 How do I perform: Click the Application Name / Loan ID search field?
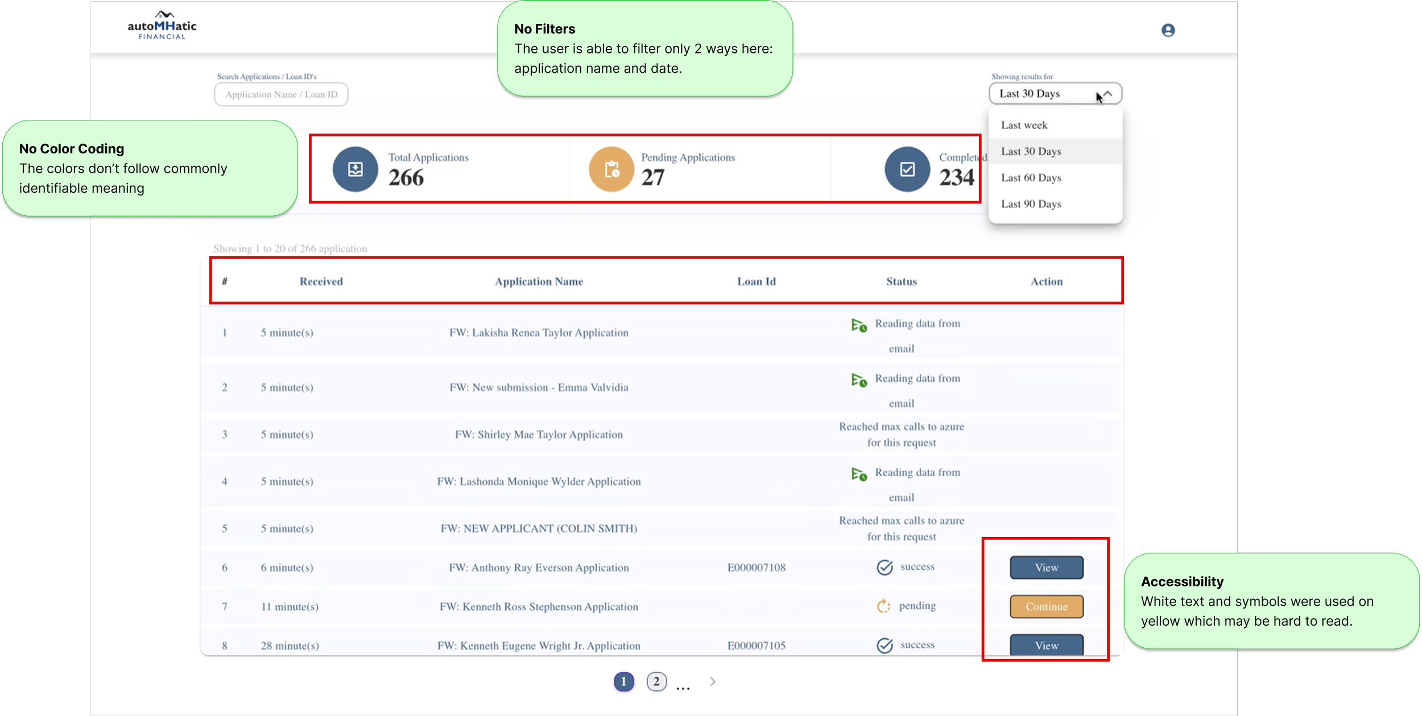pyautogui.click(x=281, y=94)
